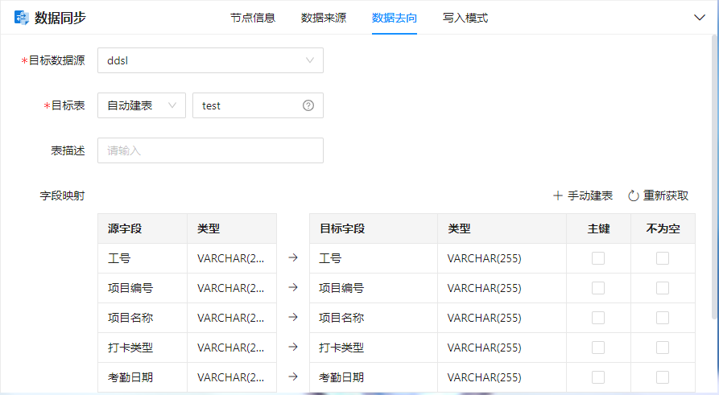The height and width of the screenshot is (395, 719).
Task: Click the mapping arrow in 项目名称 row
Action: point(293,318)
